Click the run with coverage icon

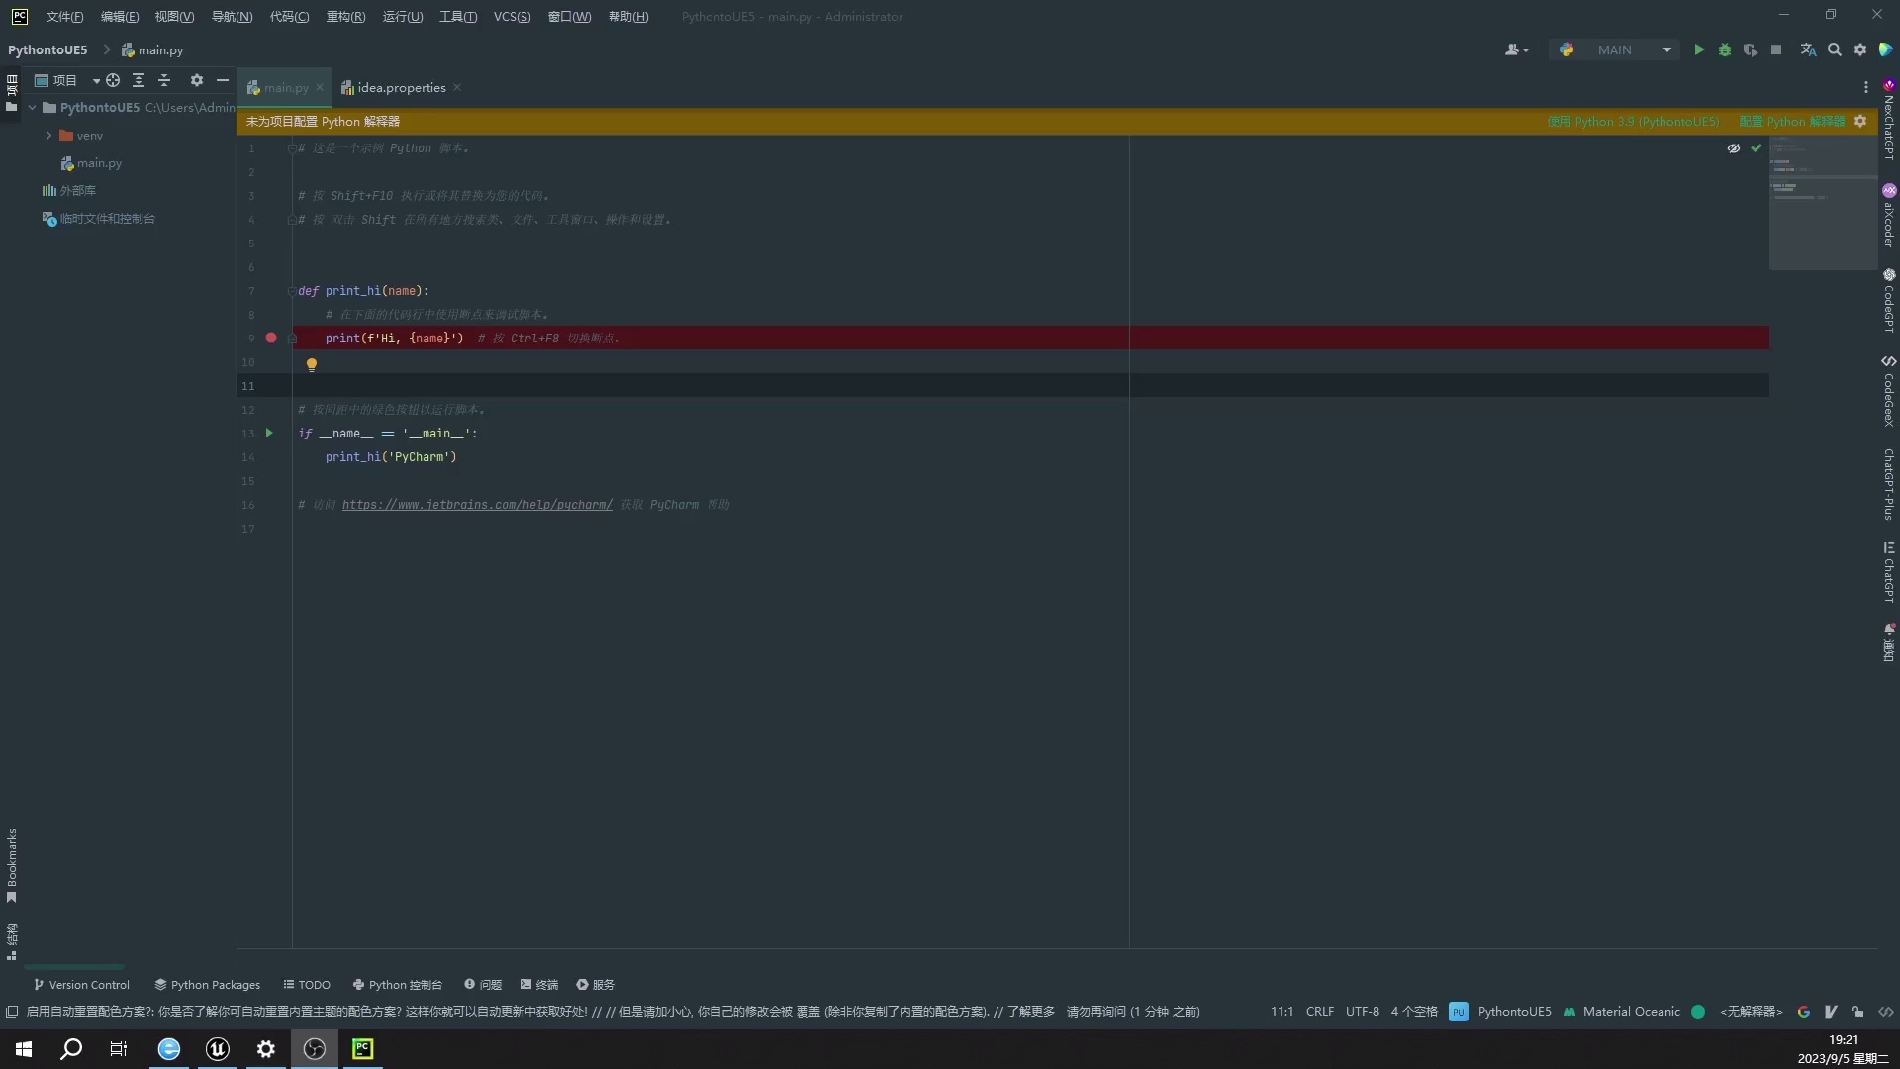[1750, 49]
